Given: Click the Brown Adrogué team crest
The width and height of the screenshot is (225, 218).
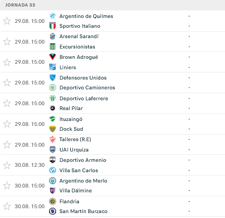Looking at the screenshot, I should pyautogui.click(x=52, y=57).
